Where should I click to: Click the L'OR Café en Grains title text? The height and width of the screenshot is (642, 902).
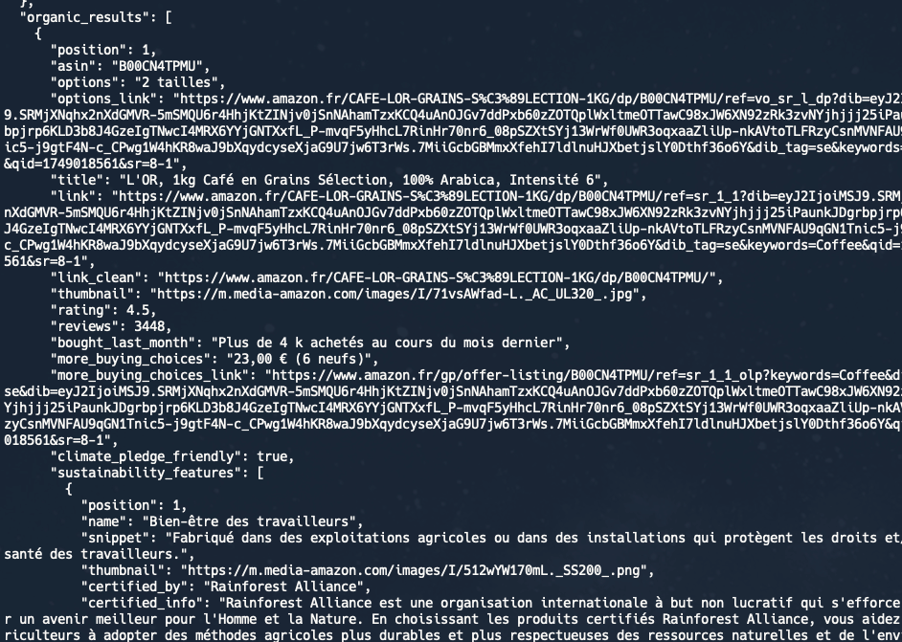[x=359, y=180]
